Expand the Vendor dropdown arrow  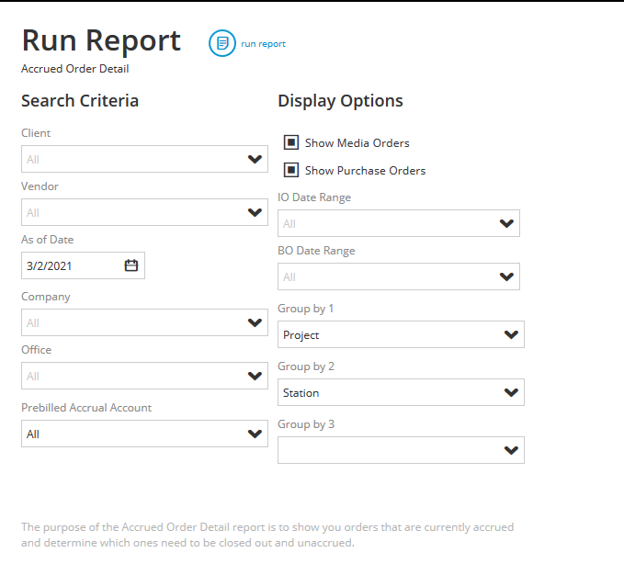[255, 213]
